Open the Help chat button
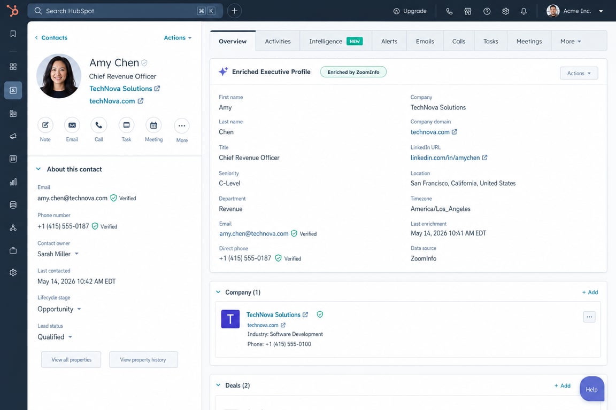 coord(591,389)
